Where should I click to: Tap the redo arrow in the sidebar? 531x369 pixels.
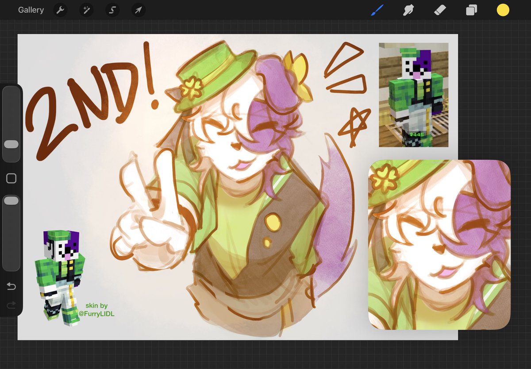pos(12,304)
